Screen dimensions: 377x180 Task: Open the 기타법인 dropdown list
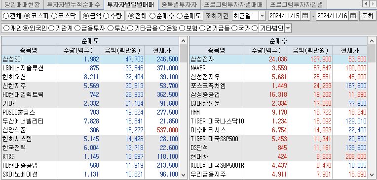288,29
